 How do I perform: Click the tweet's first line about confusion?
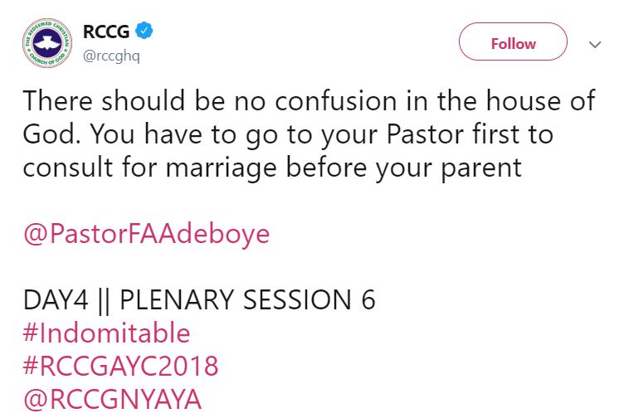(309, 100)
